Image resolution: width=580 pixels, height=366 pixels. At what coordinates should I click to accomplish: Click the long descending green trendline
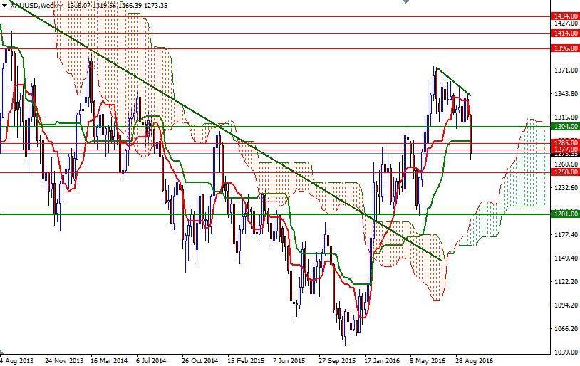coord(214,125)
